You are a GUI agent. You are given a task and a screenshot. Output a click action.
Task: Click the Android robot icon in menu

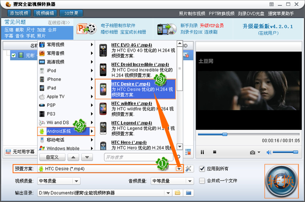(42, 131)
